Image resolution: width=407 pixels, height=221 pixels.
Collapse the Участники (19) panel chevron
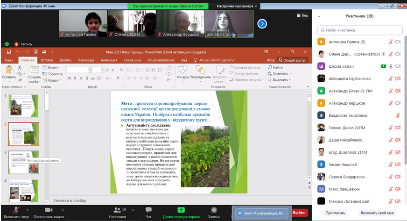(319, 16)
